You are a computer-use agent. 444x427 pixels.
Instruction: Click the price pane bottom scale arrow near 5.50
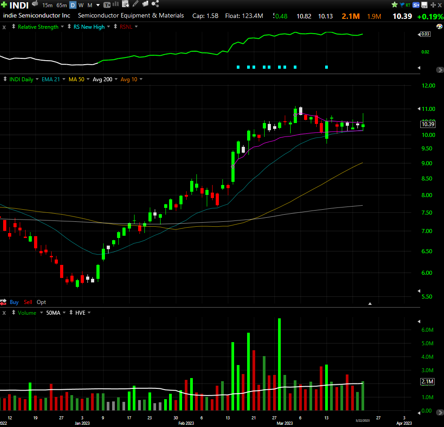pyautogui.click(x=419, y=291)
